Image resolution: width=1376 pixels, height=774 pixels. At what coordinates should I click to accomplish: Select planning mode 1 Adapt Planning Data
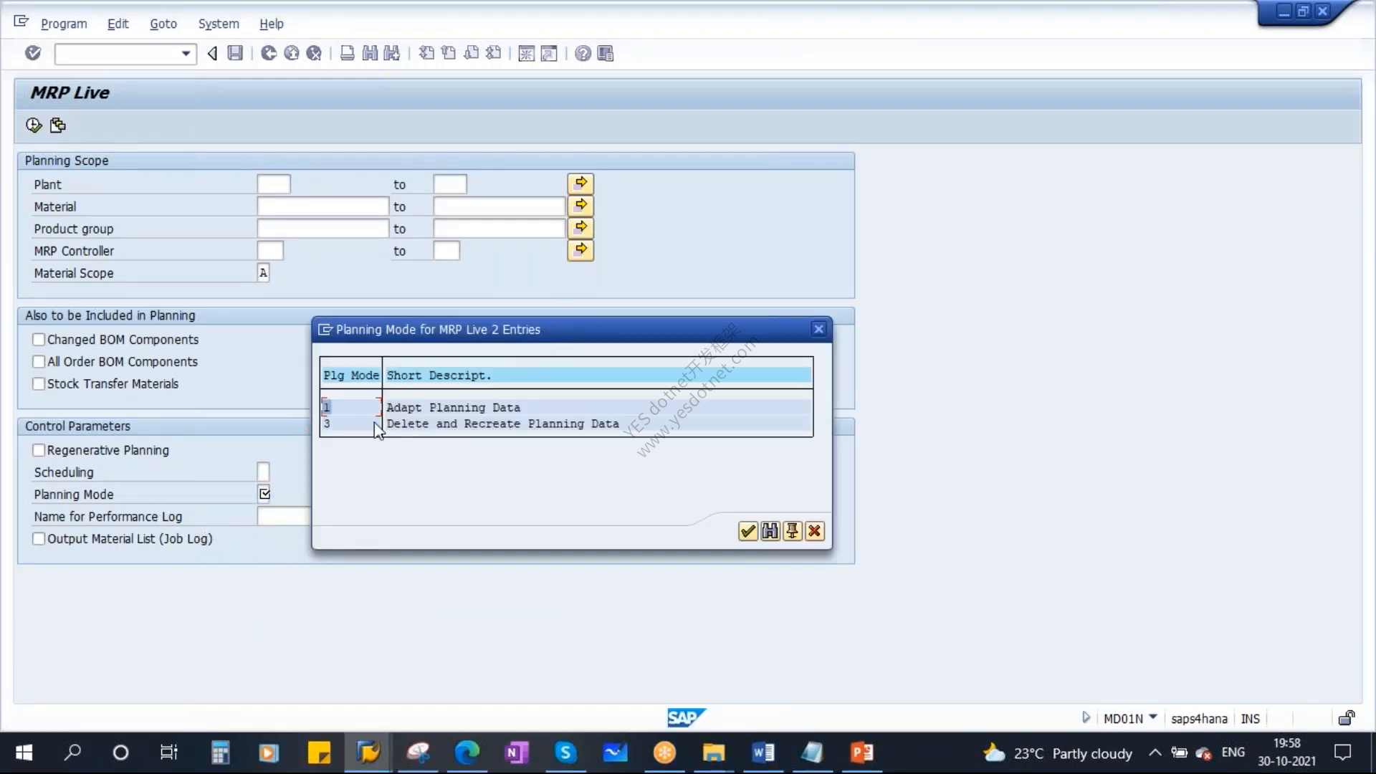tap(566, 407)
